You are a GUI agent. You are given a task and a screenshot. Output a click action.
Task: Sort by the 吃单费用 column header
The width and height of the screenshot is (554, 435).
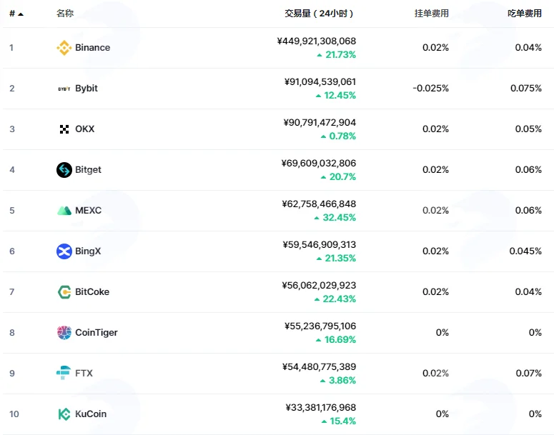pyautogui.click(x=525, y=14)
